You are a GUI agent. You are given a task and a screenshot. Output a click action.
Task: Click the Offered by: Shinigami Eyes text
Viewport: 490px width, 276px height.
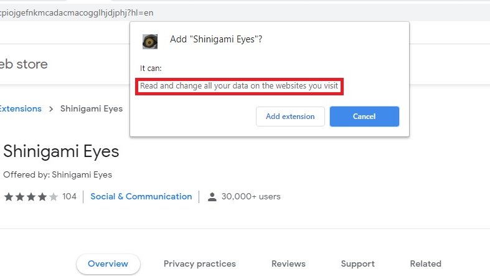point(57,174)
